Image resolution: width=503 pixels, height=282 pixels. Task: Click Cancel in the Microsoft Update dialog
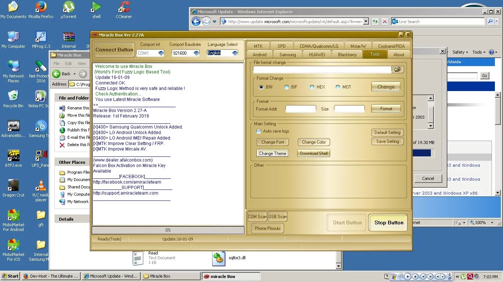428,178
